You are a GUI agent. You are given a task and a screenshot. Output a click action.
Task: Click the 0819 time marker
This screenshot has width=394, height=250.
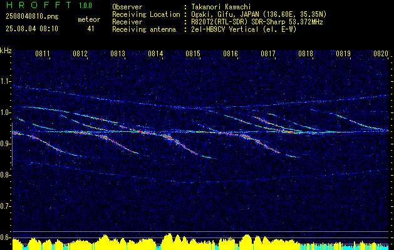343,53
